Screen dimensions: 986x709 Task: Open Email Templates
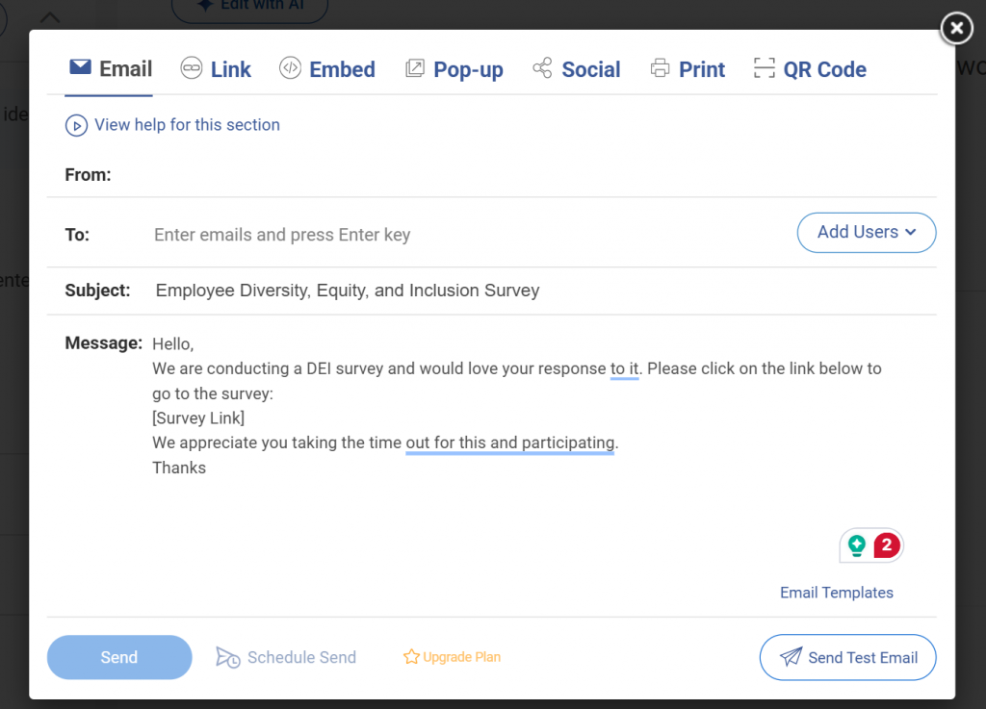(x=836, y=593)
